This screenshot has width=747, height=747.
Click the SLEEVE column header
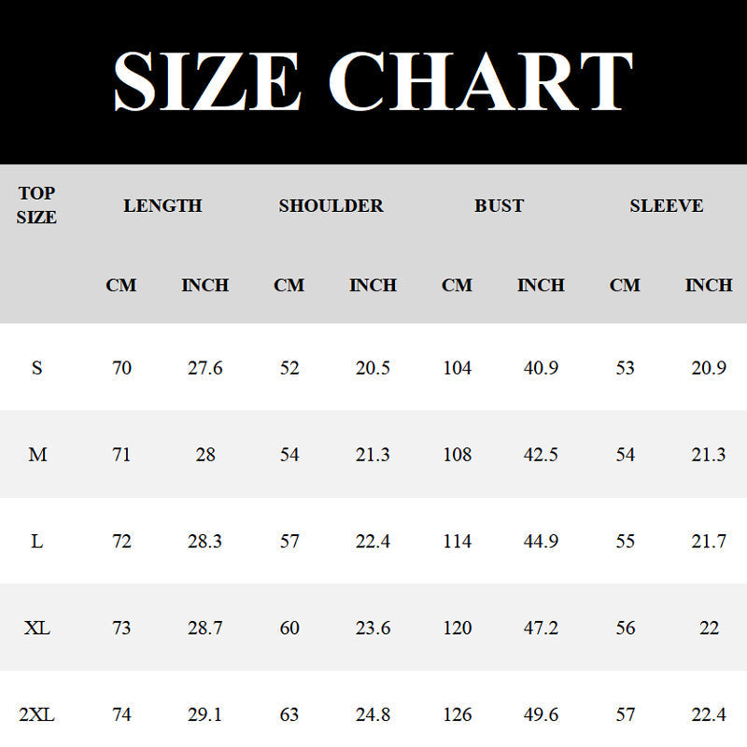[x=667, y=205]
